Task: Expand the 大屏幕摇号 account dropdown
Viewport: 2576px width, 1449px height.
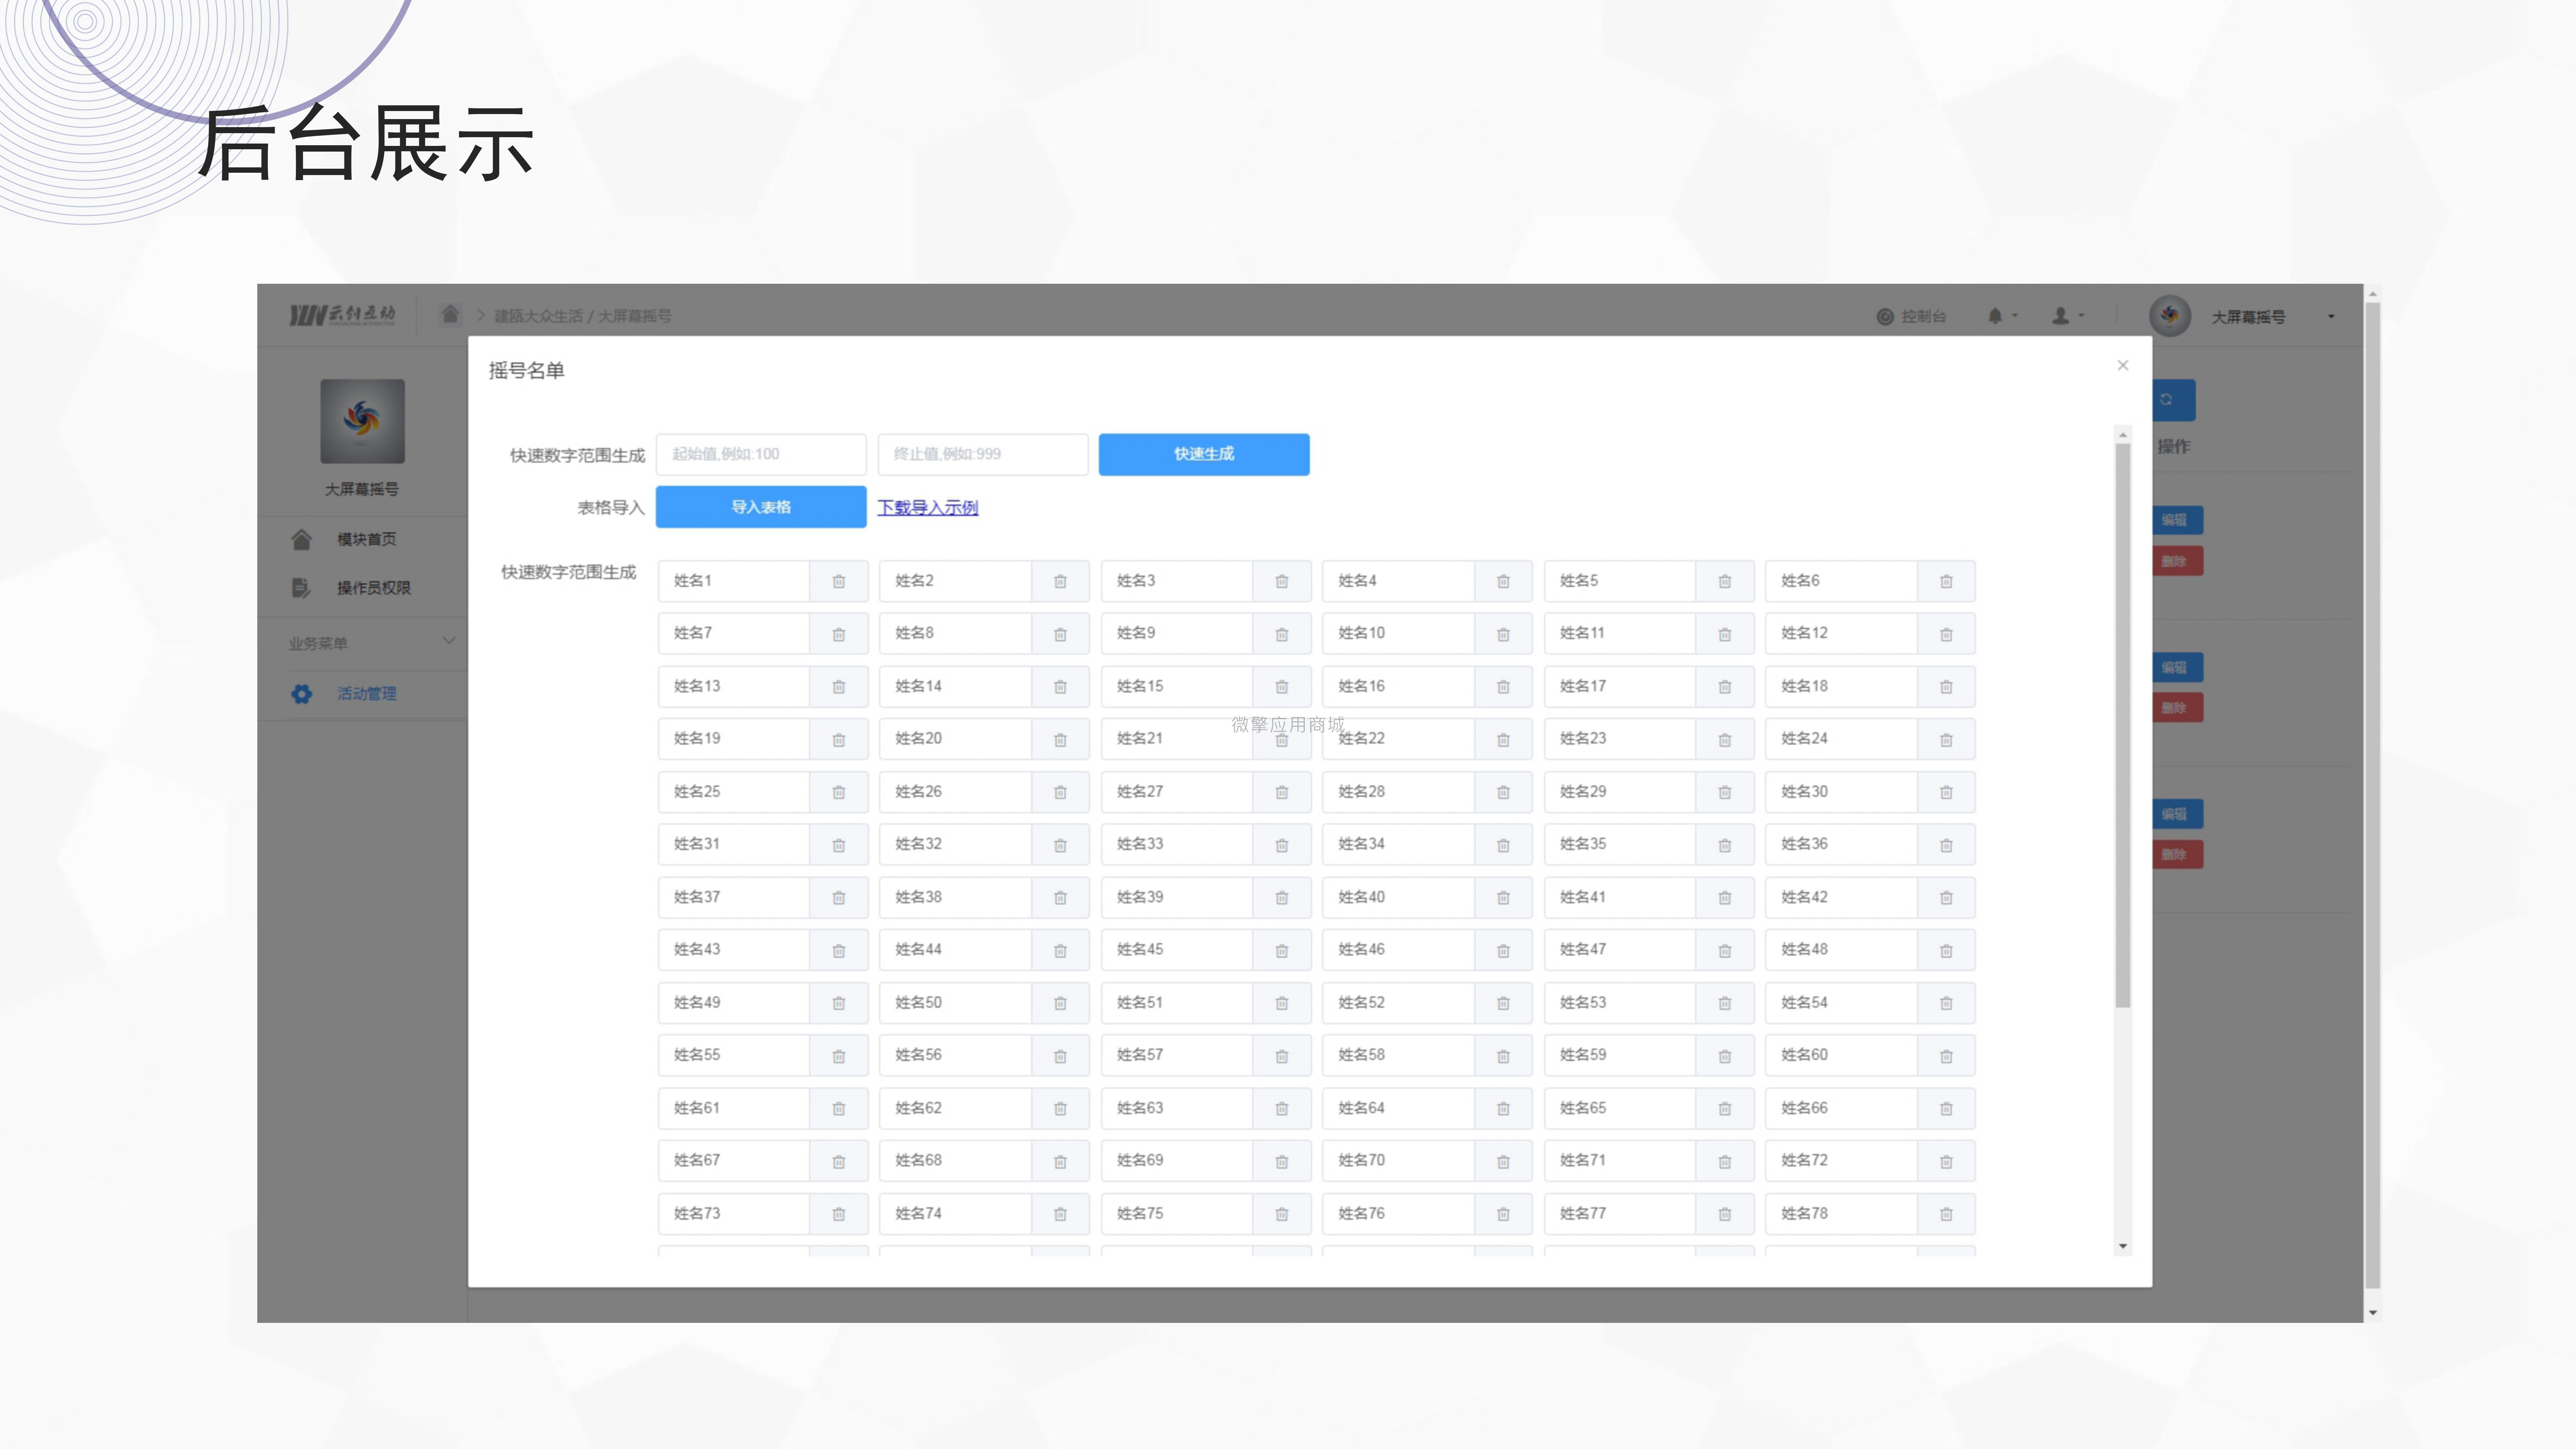Action: [x=2331, y=317]
